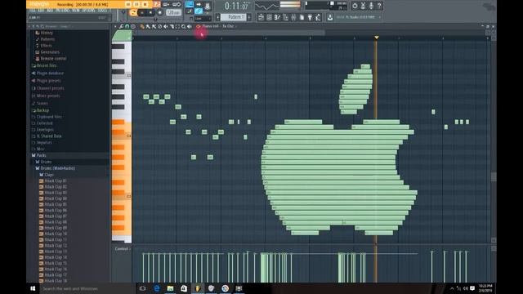Open History in the browser
This screenshot has width=523, height=294.
(47, 33)
